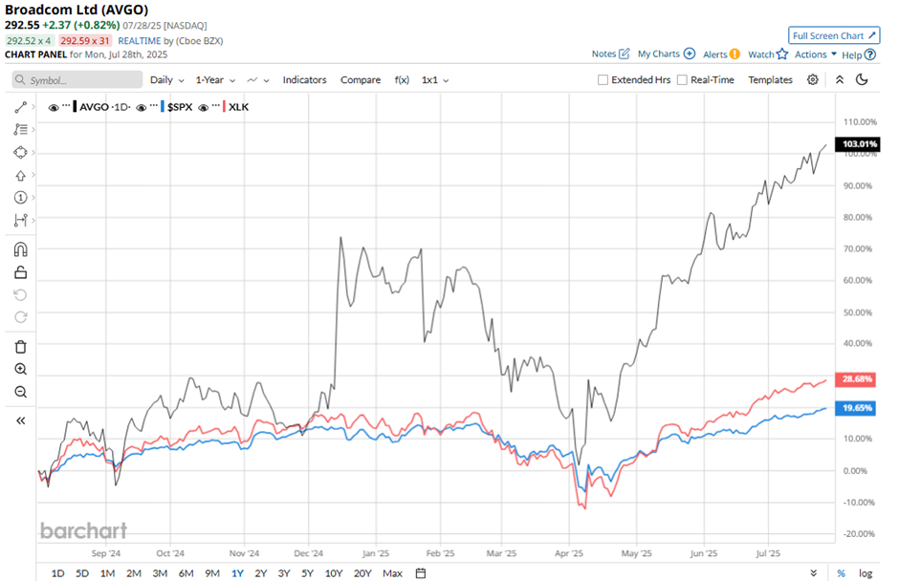Select the 3M time range

coord(160,573)
